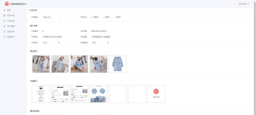Select second overview image with white brick wall
The width and height of the screenshot is (256, 115).
pos(60,64)
